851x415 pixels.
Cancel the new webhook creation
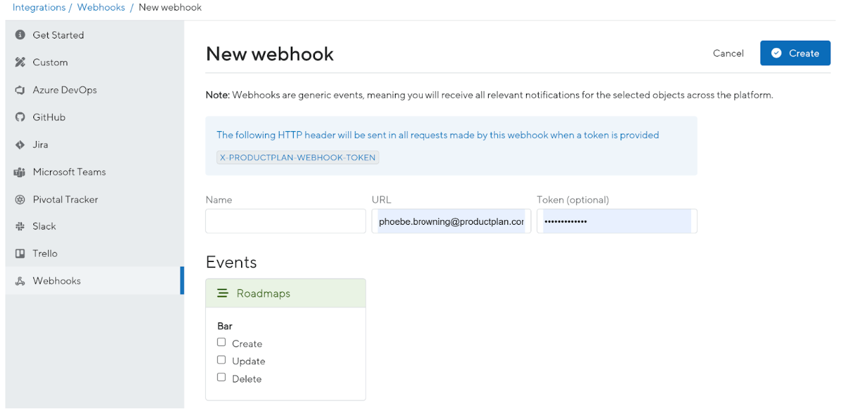click(x=728, y=53)
